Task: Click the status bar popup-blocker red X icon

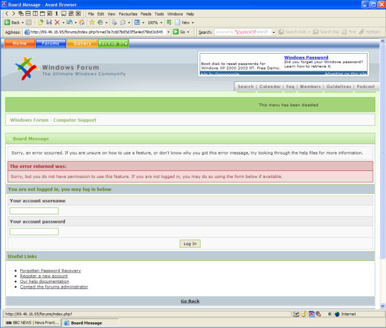Action: (311, 314)
